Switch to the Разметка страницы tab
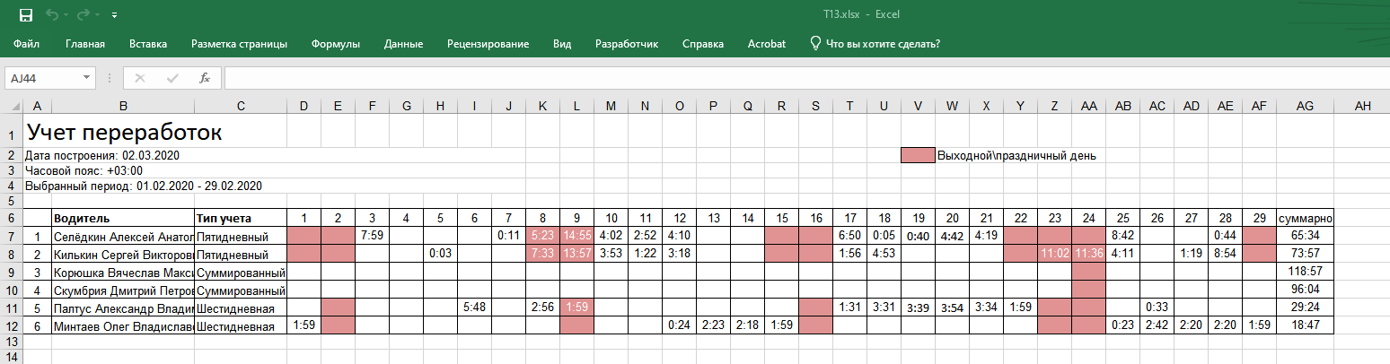This screenshot has height=364, width=1390. (x=239, y=43)
